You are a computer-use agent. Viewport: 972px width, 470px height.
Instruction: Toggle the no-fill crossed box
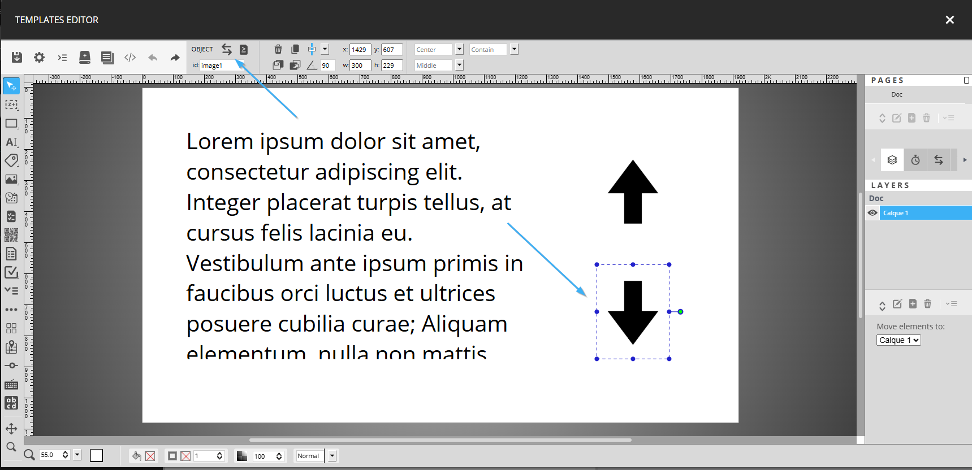tap(150, 456)
